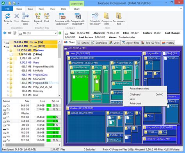Click the 26 % free bar for C:\
Screen dimensions: 185x153
tap(54, 105)
